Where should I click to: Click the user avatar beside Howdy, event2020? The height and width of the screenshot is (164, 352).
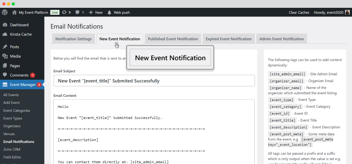(x=347, y=12)
